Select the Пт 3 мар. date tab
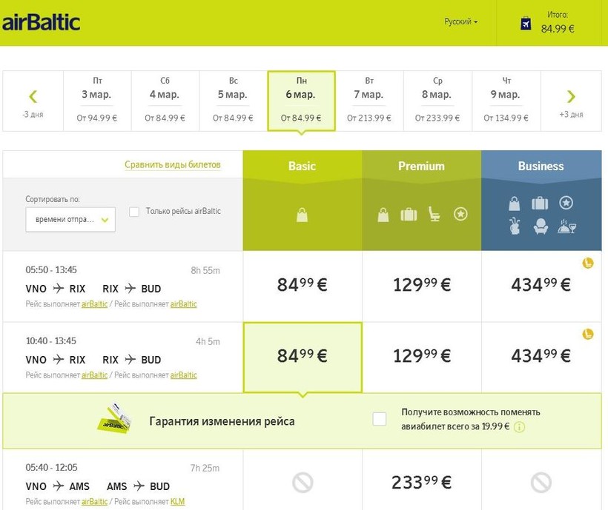The width and height of the screenshot is (608, 510). pyautogui.click(x=97, y=101)
